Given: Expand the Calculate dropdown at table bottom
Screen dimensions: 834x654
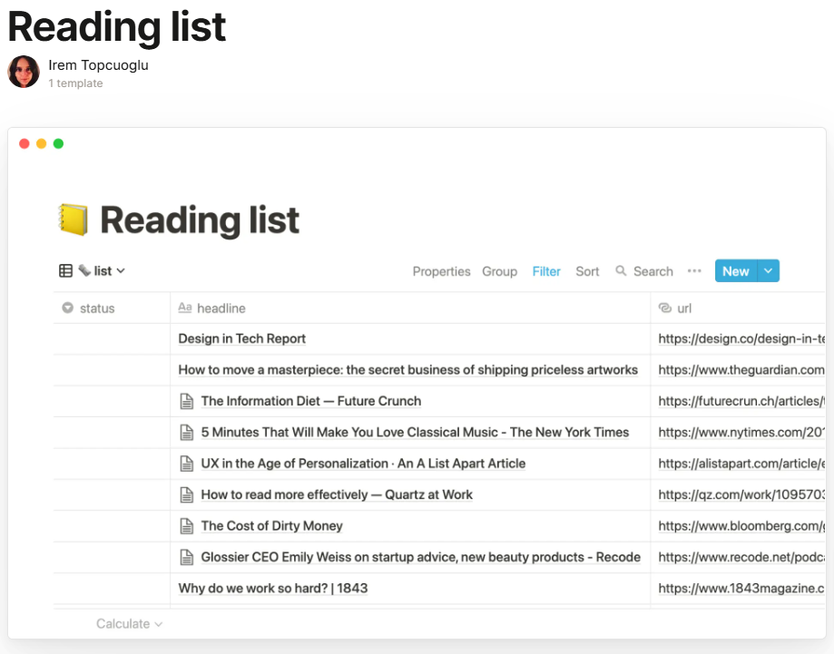Looking at the screenshot, I should point(129,624).
